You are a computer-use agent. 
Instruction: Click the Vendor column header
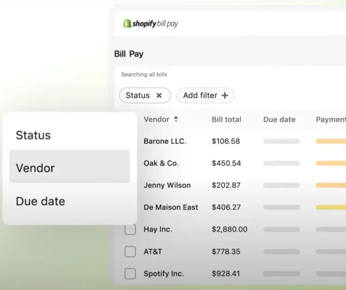[x=156, y=119]
